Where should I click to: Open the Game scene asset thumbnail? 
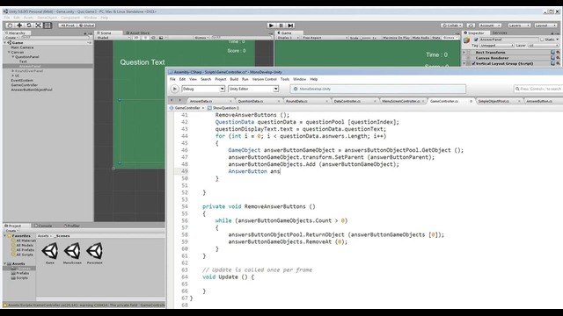[x=50, y=251]
